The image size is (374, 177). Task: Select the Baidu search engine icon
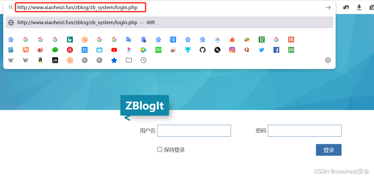point(11,39)
